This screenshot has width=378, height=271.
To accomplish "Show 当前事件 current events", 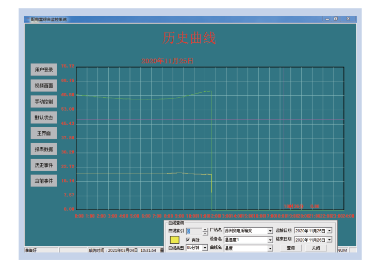I will pos(44,181).
